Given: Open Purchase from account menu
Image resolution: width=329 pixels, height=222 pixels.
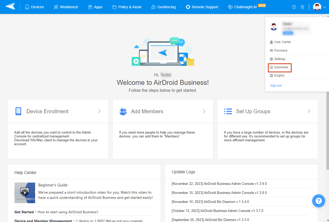Looking at the screenshot, I should [x=279, y=51].
